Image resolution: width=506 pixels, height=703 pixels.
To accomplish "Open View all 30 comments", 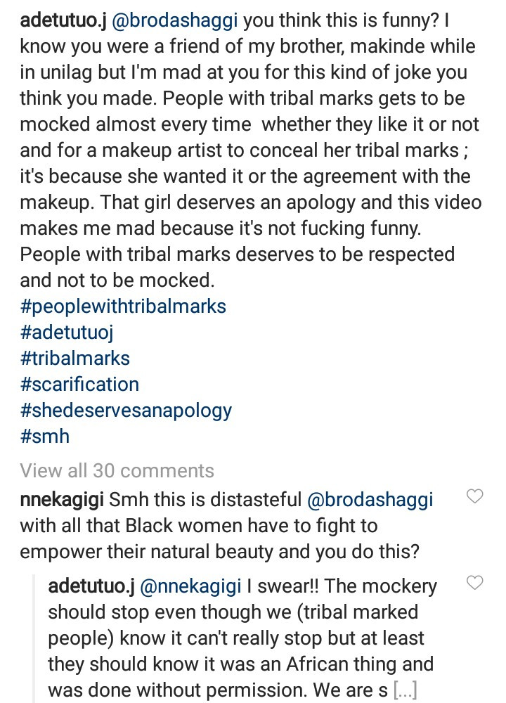I will pyautogui.click(x=117, y=470).
